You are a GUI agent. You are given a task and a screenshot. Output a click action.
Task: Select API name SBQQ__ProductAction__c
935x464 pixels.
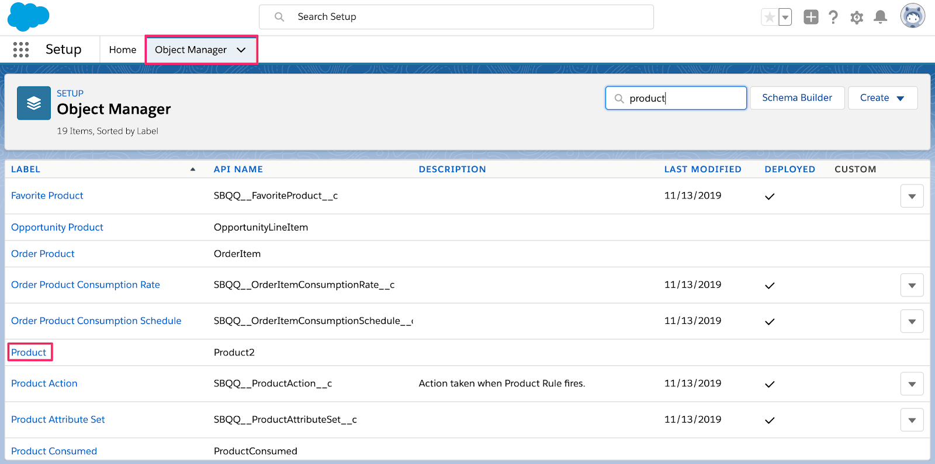click(x=273, y=383)
